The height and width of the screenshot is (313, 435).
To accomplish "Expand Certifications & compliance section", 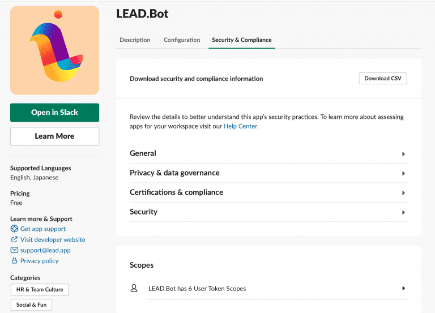I will pyautogui.click(x=403, y=193).
